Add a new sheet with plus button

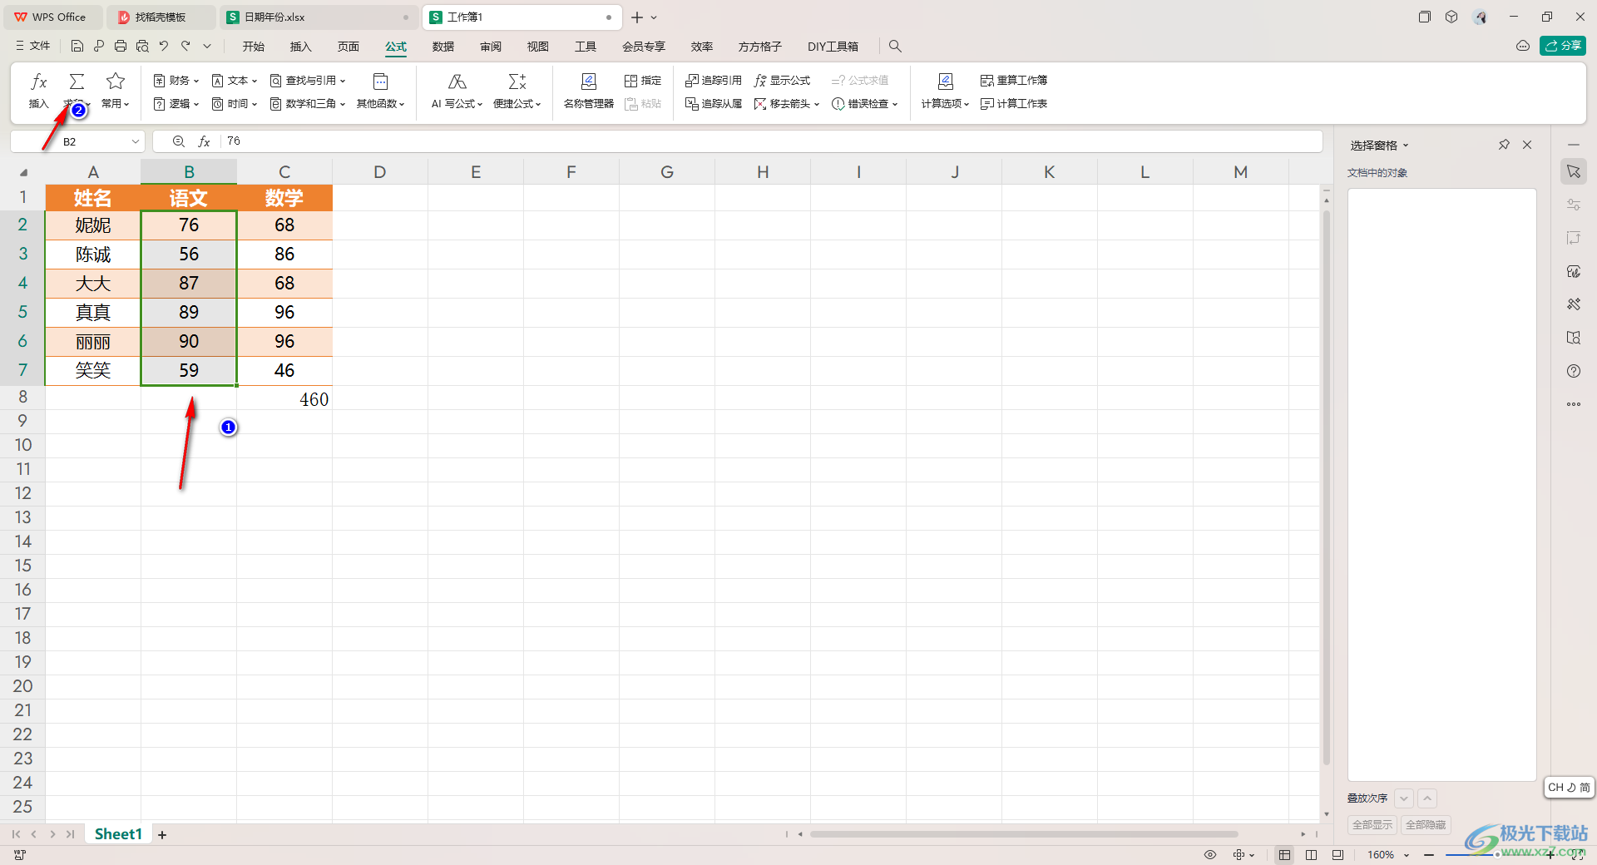point(162,834)
